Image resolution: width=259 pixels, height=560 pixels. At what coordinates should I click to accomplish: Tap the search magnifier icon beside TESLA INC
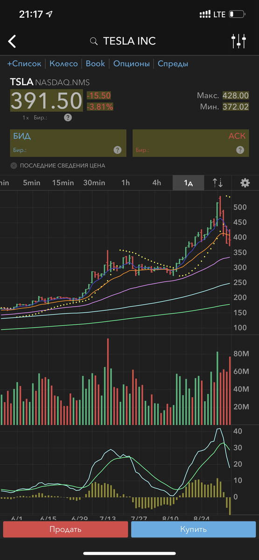94,42
